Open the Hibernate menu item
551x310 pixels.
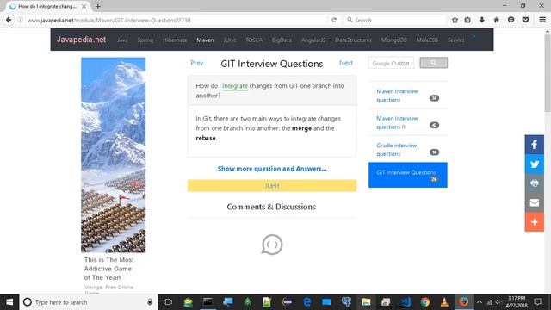tap(175, 40)
